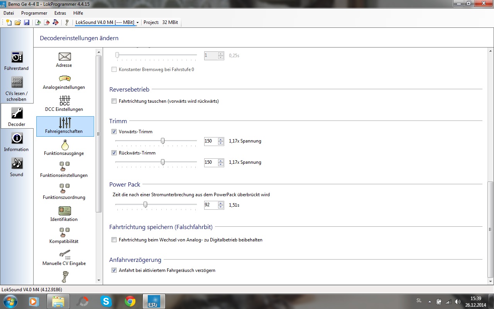Open the Adresse settings page
This screenshot has width=494, height=309.
[64, 60]
